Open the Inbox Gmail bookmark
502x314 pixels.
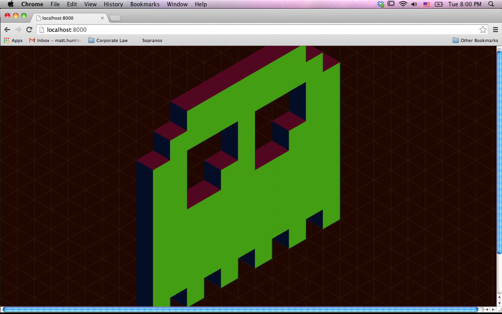(56, 40)
